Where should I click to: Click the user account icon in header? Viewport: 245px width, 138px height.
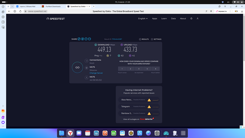198,19
